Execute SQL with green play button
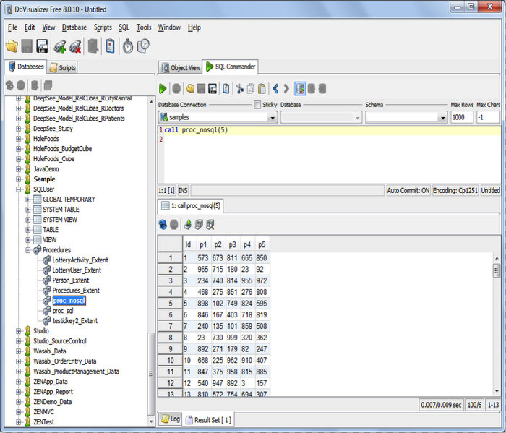The width and height of the screenshot is (506, 433). (x=163, y=88)
